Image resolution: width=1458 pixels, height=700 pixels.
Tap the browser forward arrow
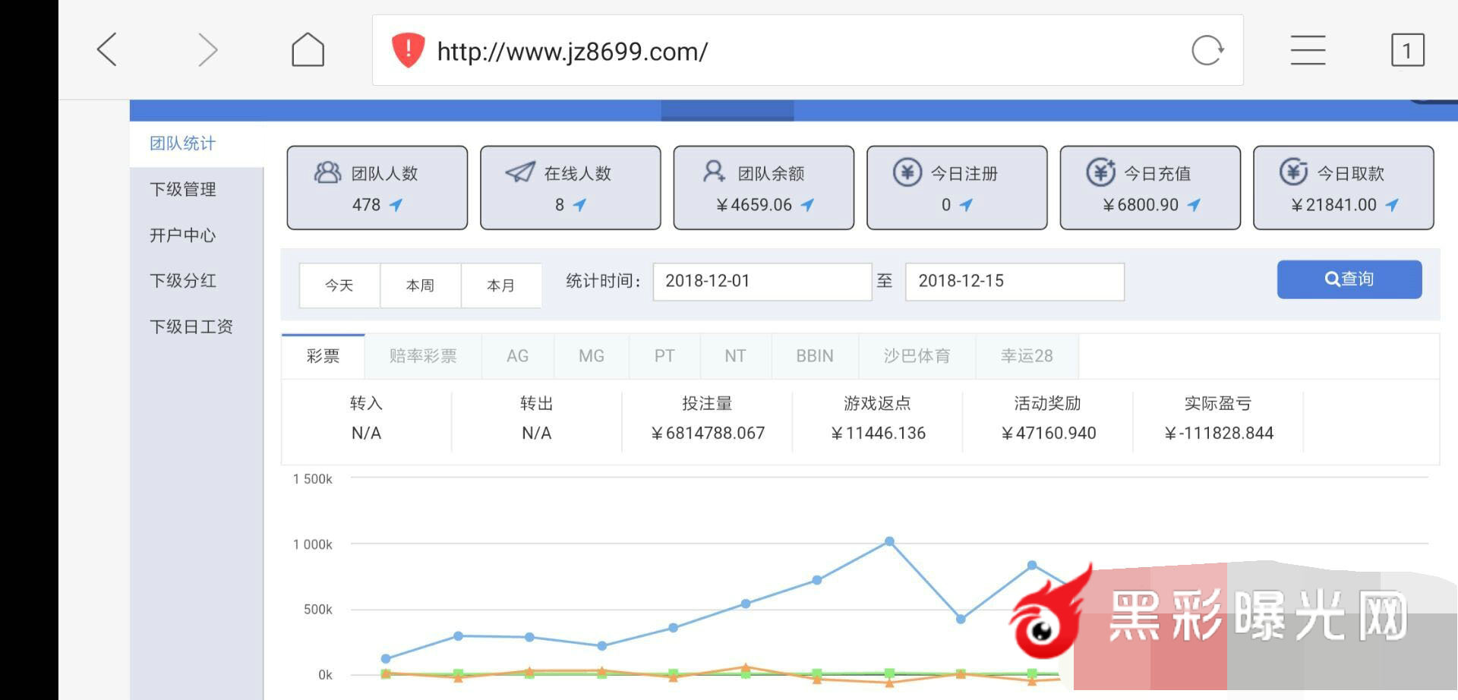[x=207, y=50]
